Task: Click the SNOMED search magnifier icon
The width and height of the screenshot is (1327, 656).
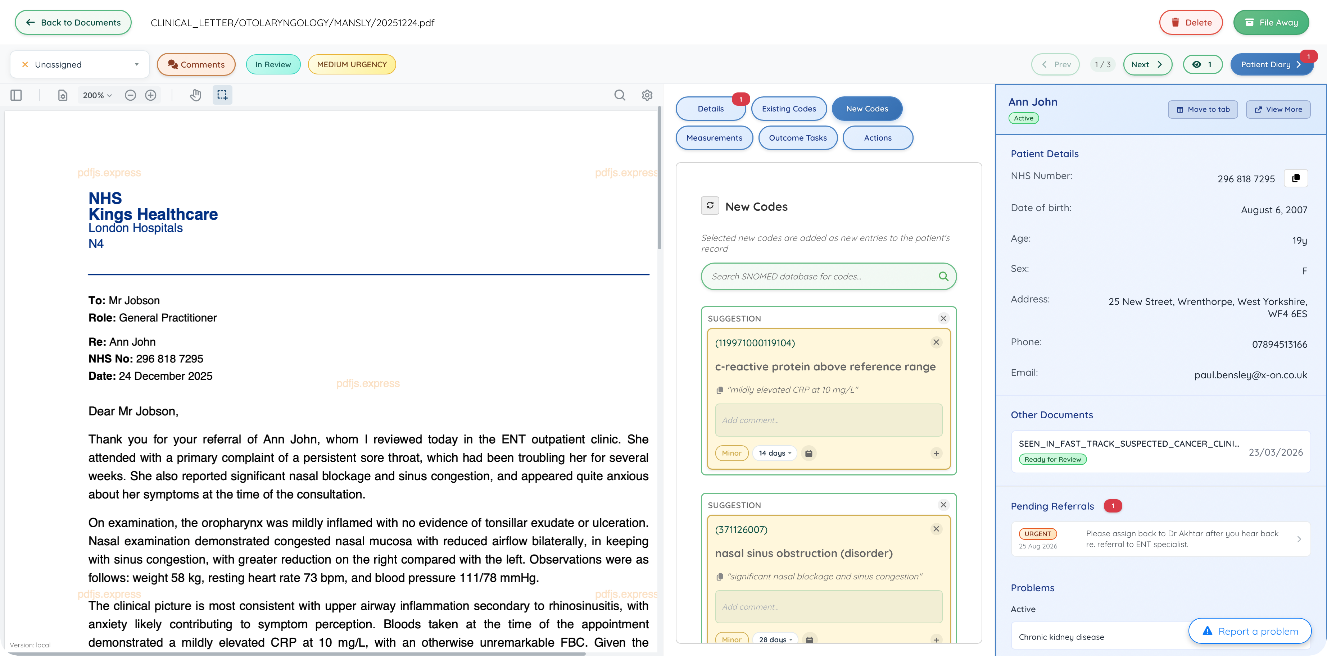Action: [x=943, y=277]
